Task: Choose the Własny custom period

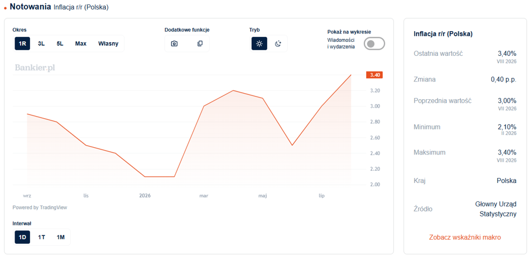Action: (108, 44)
